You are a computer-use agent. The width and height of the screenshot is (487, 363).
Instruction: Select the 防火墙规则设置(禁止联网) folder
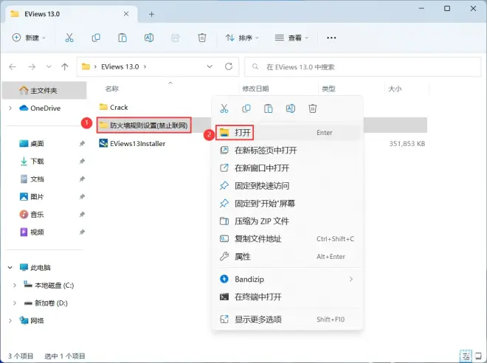coord(143,125)
